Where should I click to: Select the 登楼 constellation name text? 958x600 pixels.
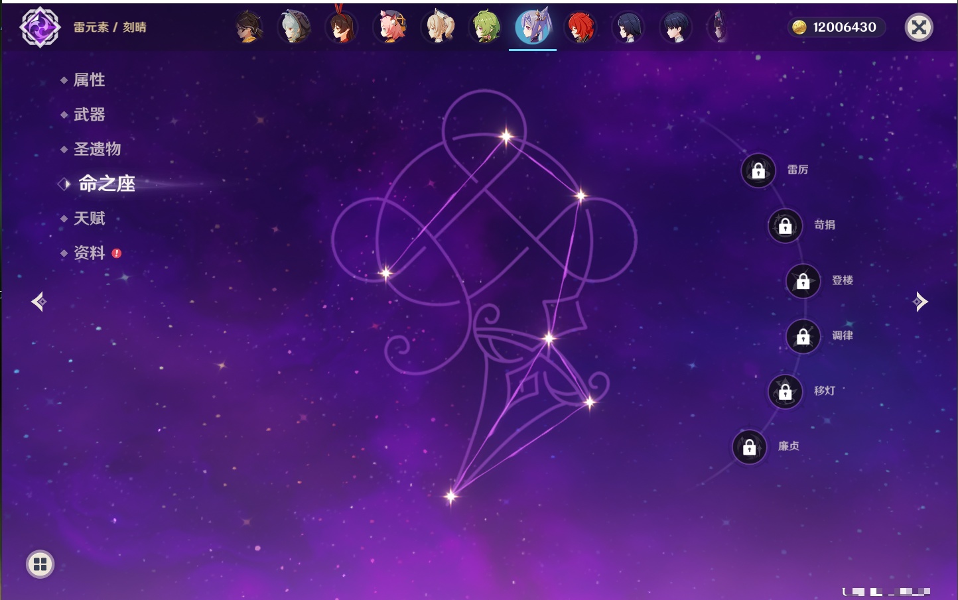(843, 280)
